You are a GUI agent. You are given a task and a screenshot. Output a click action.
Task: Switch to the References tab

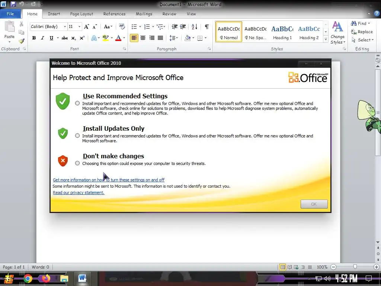tap(115, 14)
